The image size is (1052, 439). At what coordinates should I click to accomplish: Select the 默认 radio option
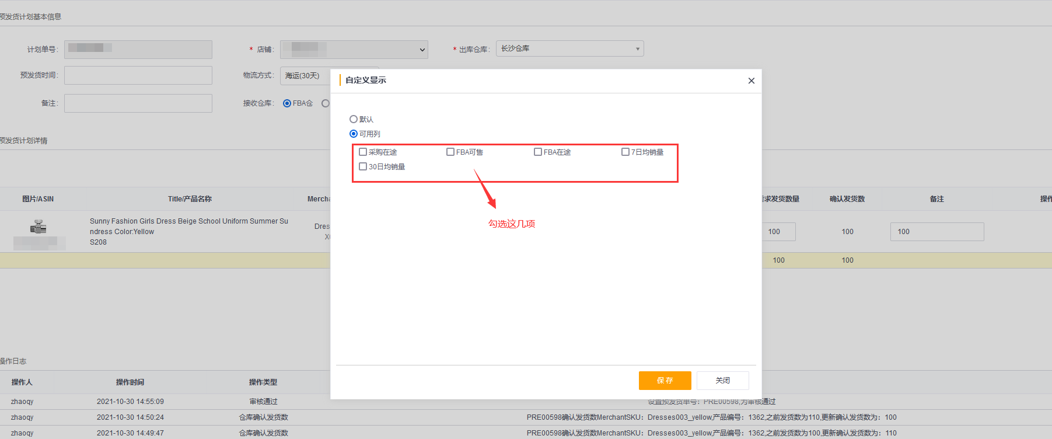[x=354, y=119]
